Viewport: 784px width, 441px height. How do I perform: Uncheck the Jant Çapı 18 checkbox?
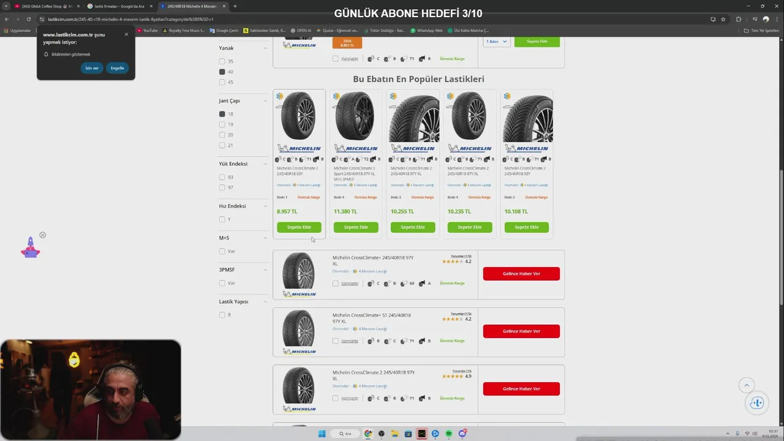click(x=222, y=114)
